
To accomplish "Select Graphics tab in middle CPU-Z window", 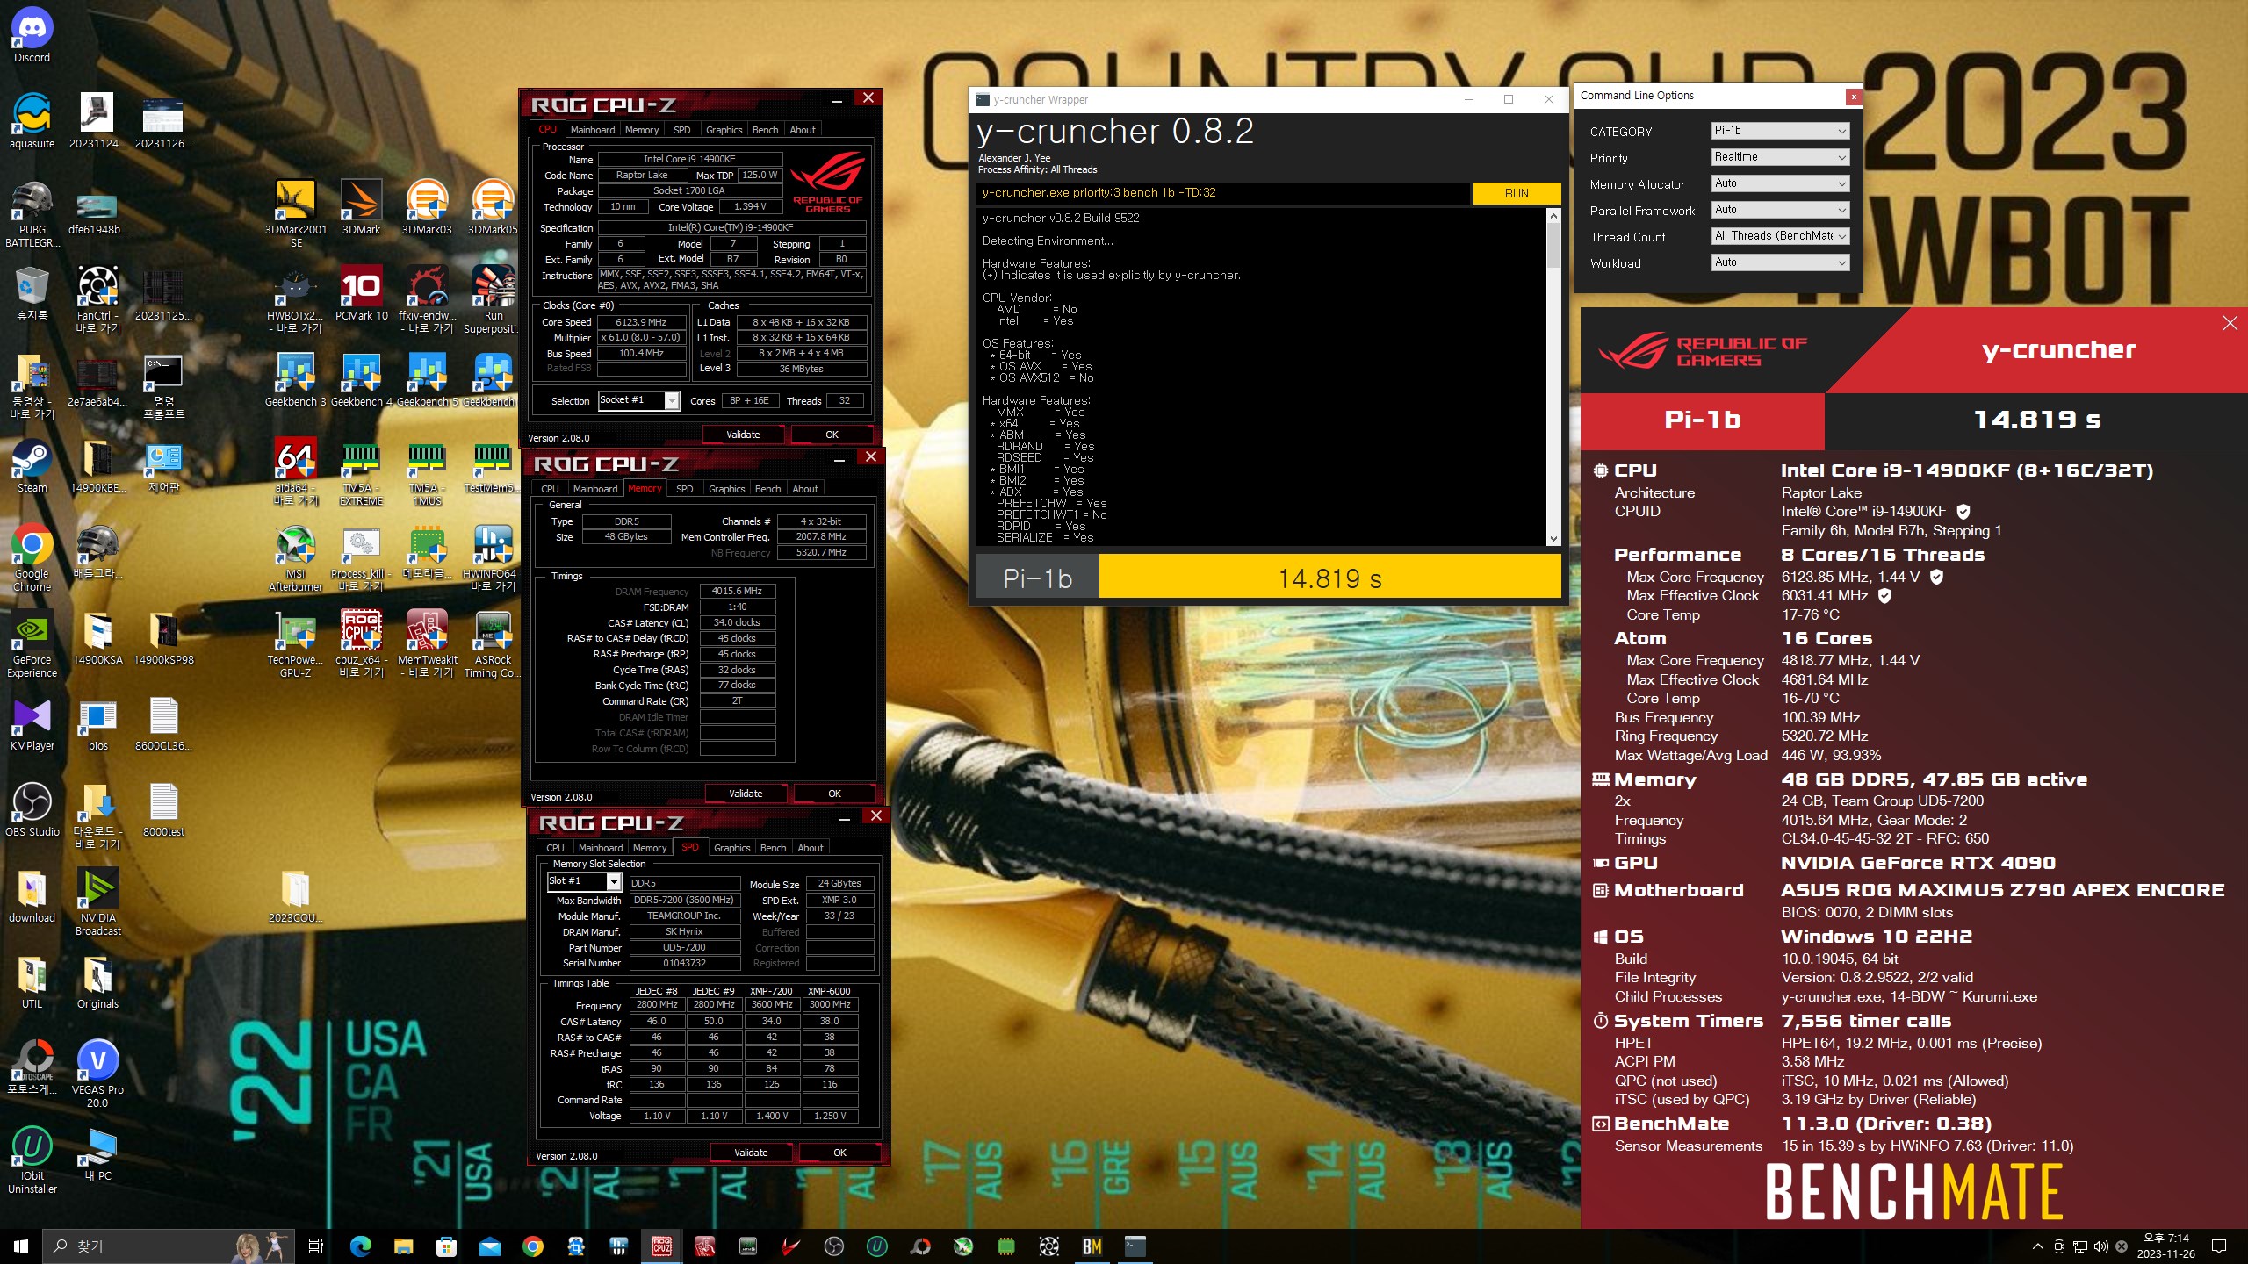I will click(726, 489).
